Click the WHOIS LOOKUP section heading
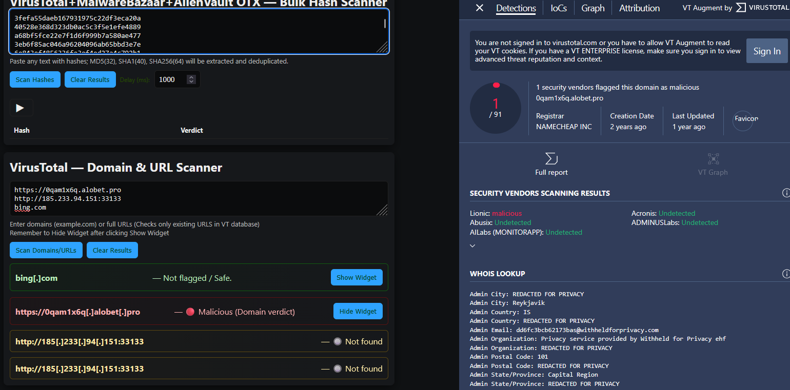 coord(498,274)
